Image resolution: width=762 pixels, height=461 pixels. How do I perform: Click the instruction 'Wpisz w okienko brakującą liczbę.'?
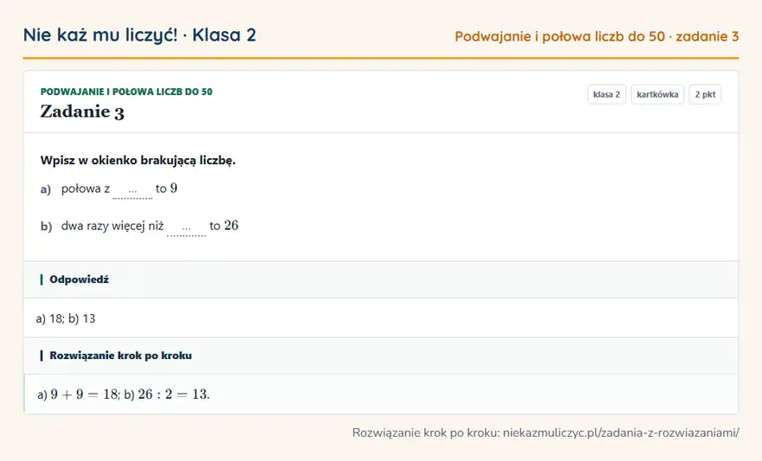coord(138,160)
